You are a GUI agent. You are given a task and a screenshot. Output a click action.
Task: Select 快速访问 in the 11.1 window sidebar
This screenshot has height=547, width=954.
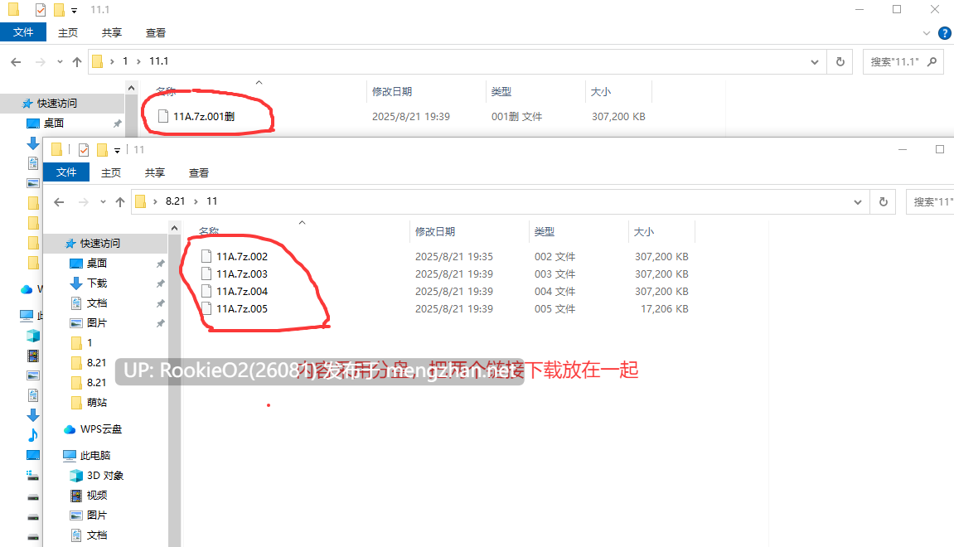point(57,104)
